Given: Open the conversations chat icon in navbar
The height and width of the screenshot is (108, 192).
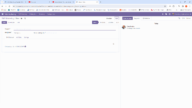Looking at the screenshot, I should [166, 14].
